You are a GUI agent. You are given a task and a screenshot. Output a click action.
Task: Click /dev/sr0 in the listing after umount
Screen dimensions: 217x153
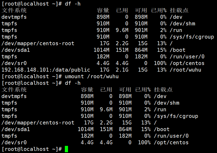tap(14, 142)
